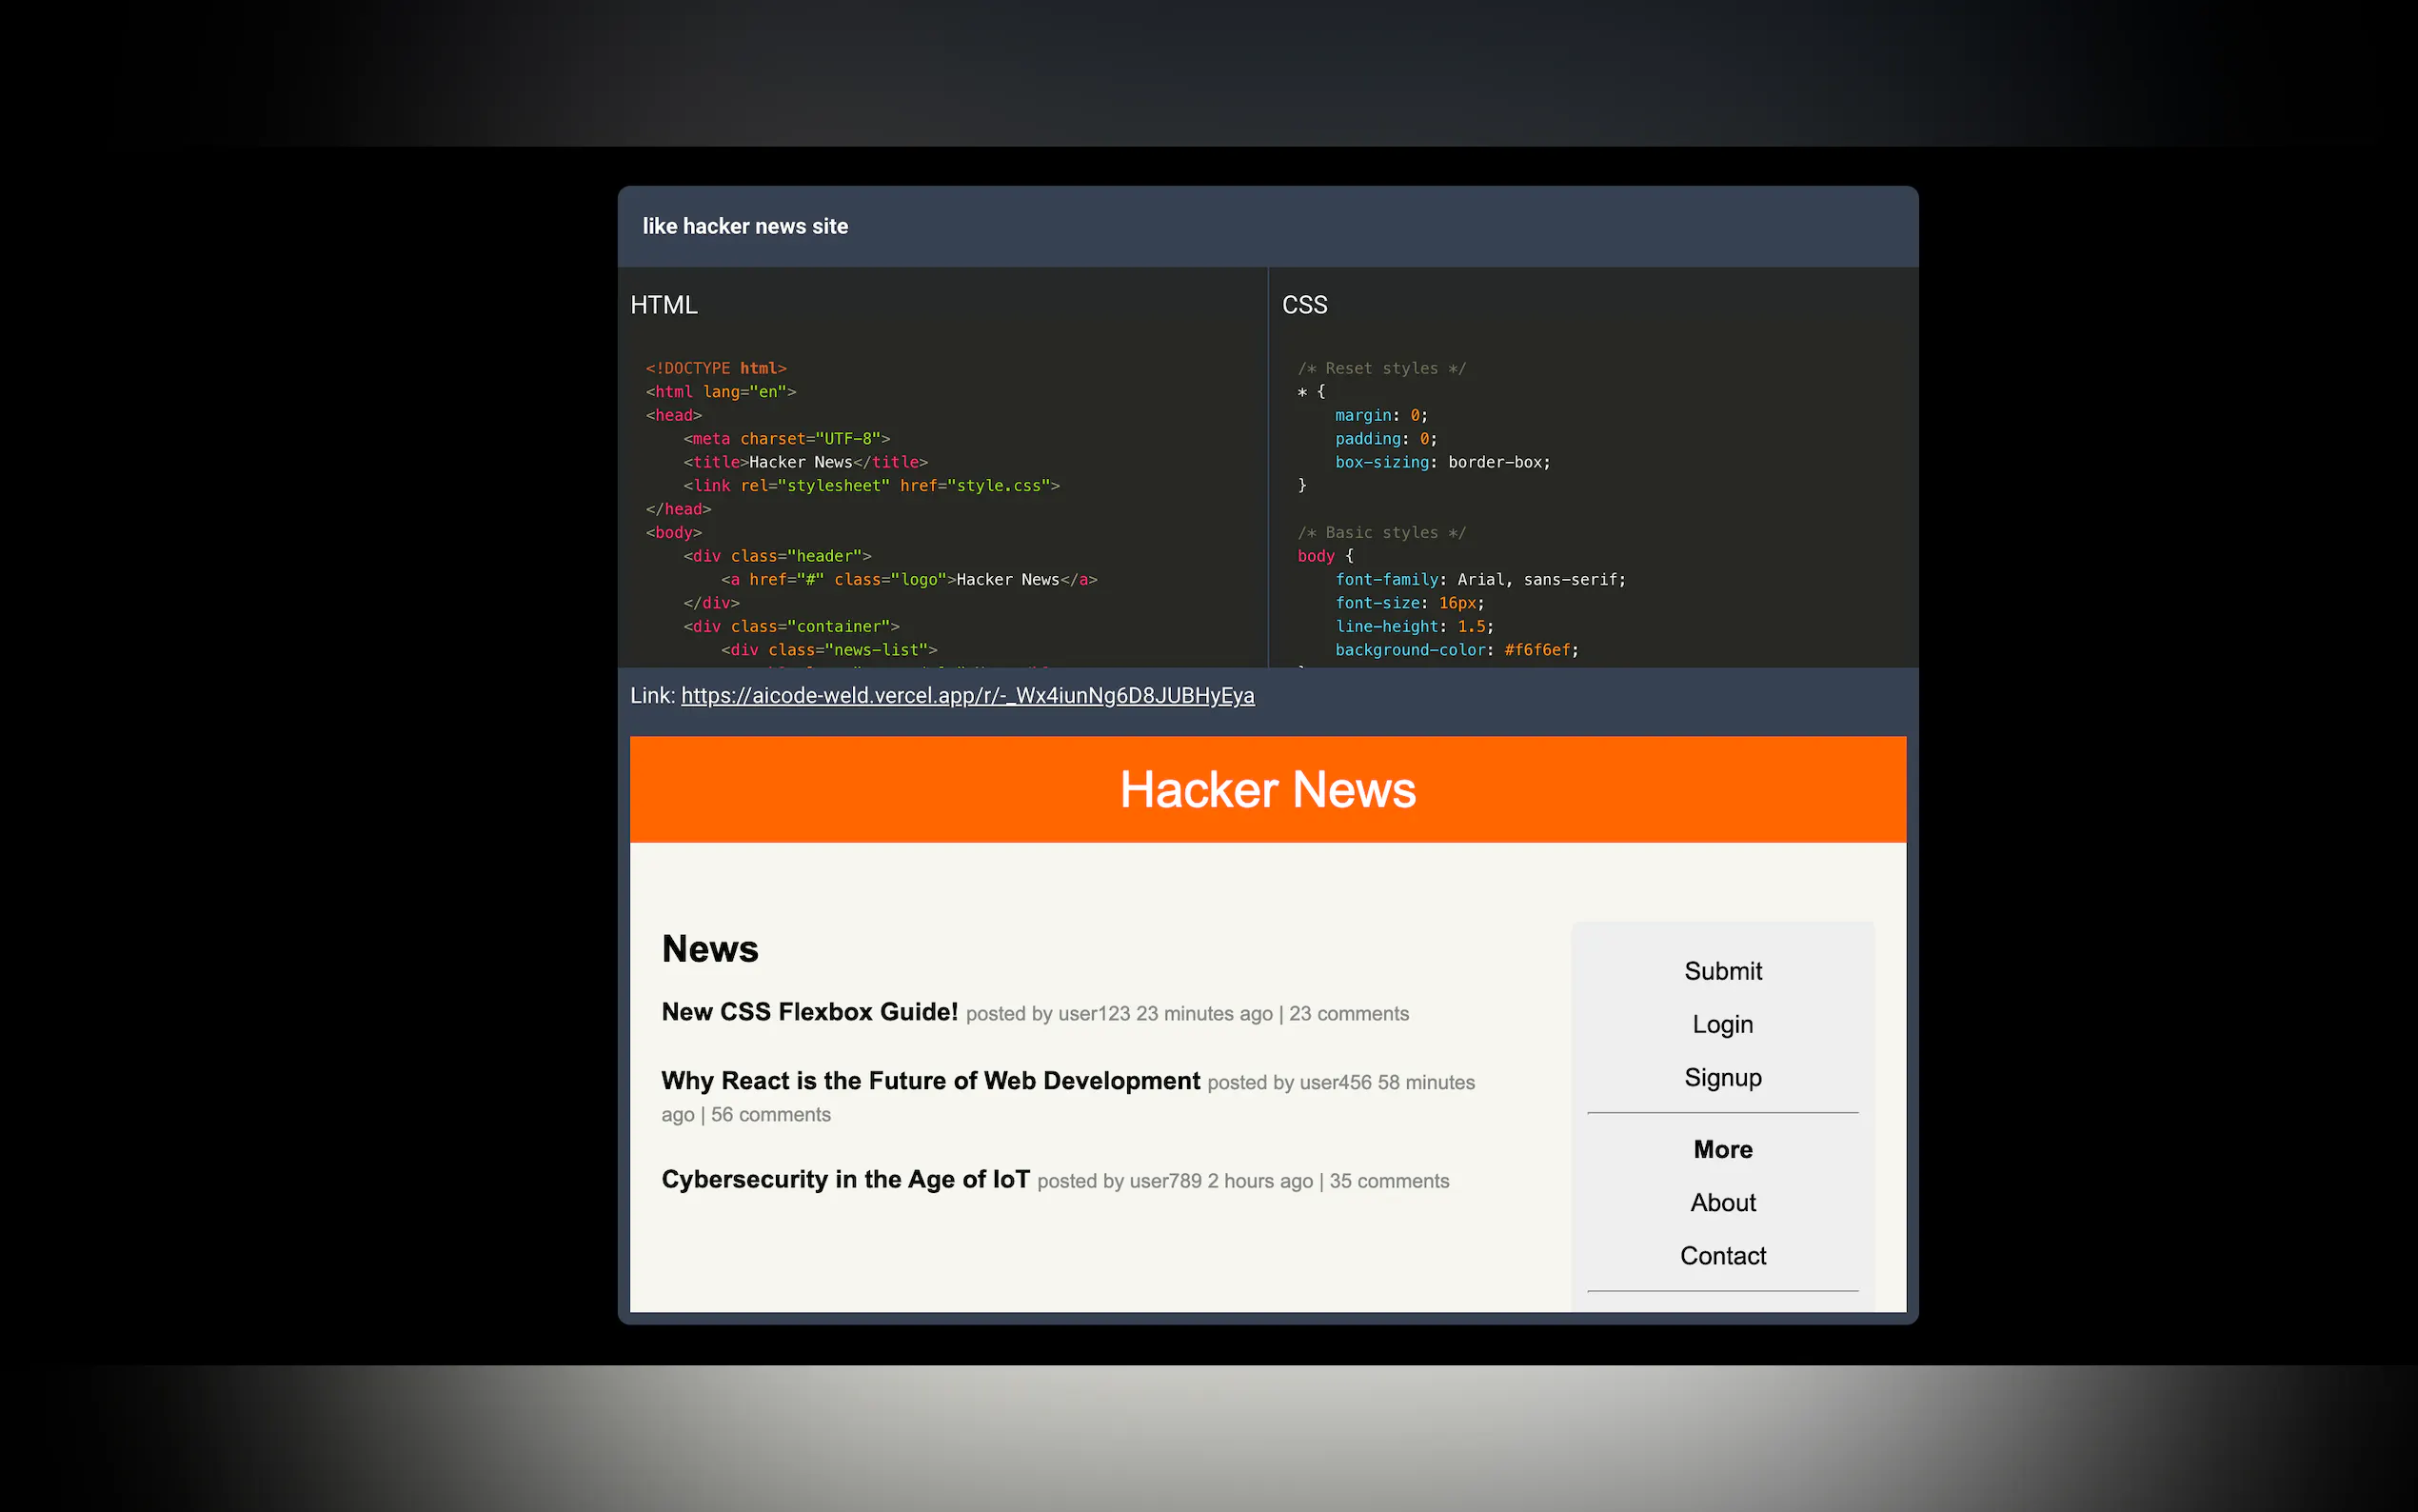Viewport: 2418px width, 1512px height.
Task: Click the About sidebar link
Action: pos(1721,1202)
